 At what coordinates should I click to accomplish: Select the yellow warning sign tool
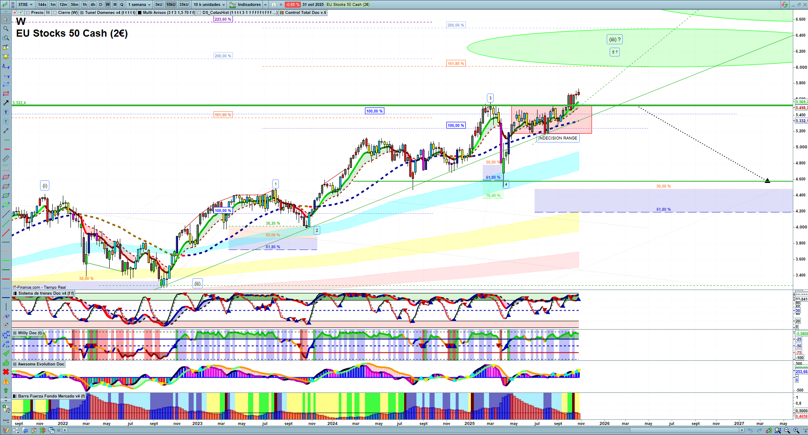6,381
